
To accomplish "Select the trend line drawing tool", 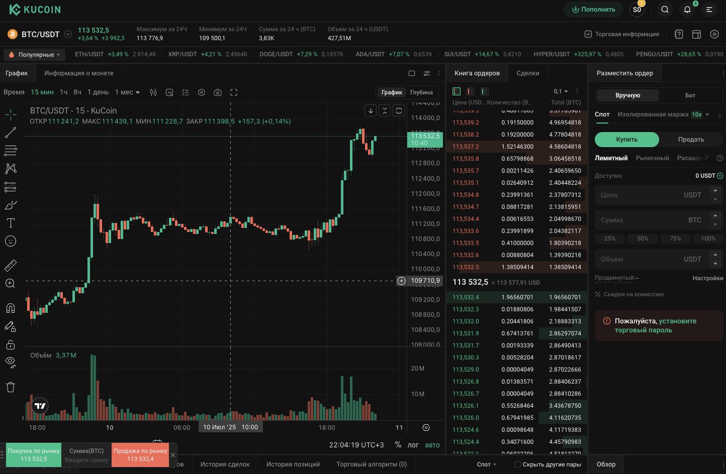I will pos(11,133).
